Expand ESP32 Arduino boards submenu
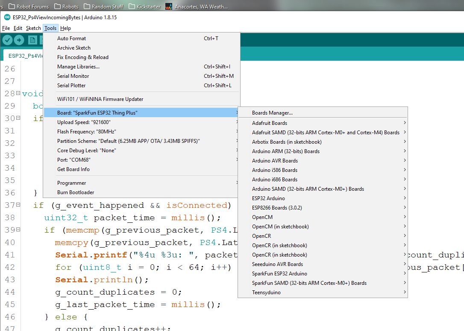This screenshot has height=331, width=464. click(323, 198)
